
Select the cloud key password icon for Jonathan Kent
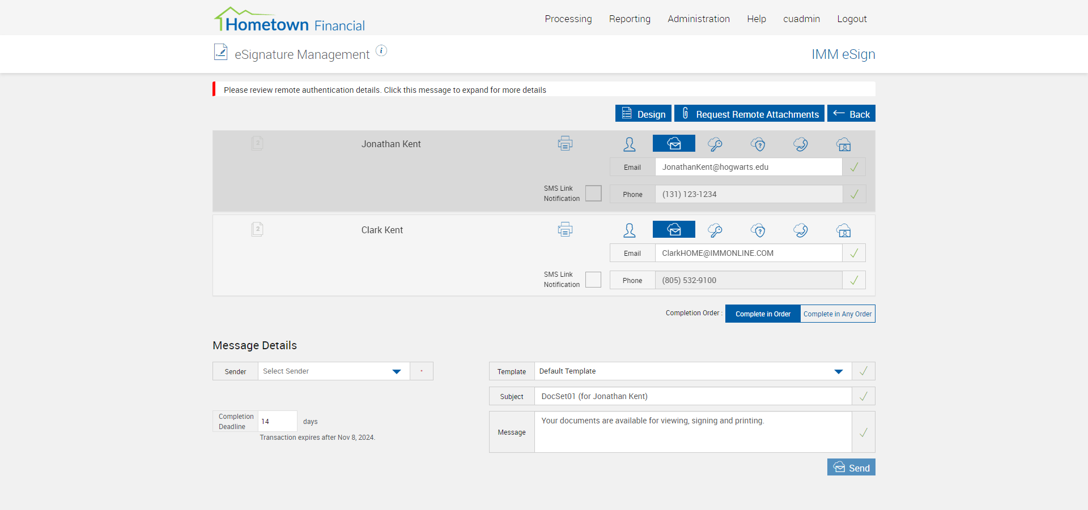click(x=715, y=144)
